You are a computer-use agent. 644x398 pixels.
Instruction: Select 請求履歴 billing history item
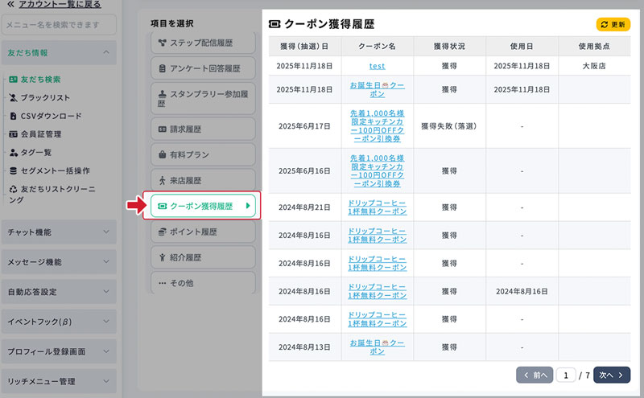[x=202, y=128]
